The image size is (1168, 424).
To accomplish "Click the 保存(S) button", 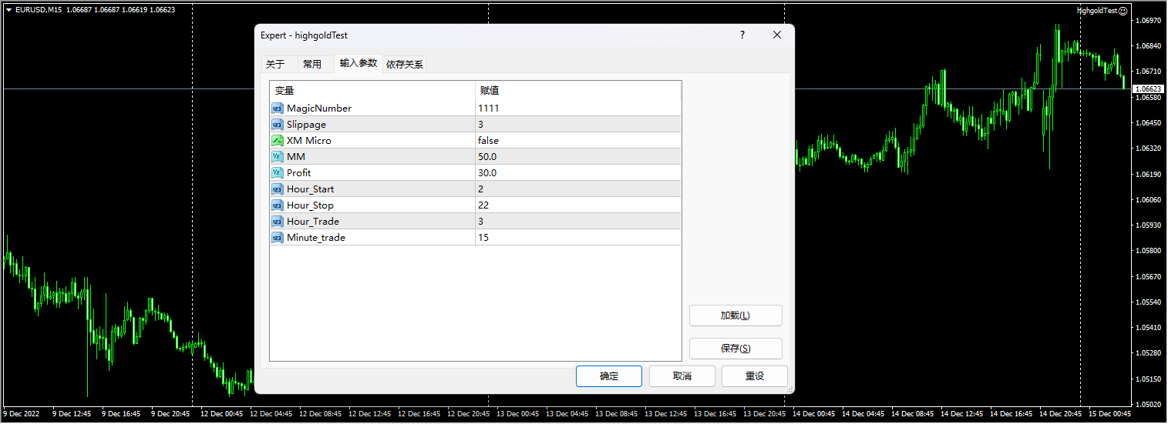I will click(735, 349).
